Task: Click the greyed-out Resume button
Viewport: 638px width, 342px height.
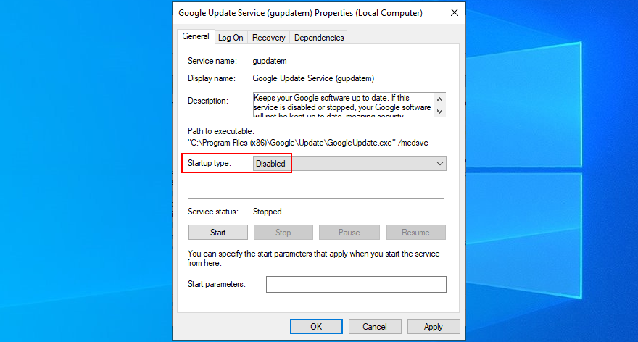Action: [416, 232]
